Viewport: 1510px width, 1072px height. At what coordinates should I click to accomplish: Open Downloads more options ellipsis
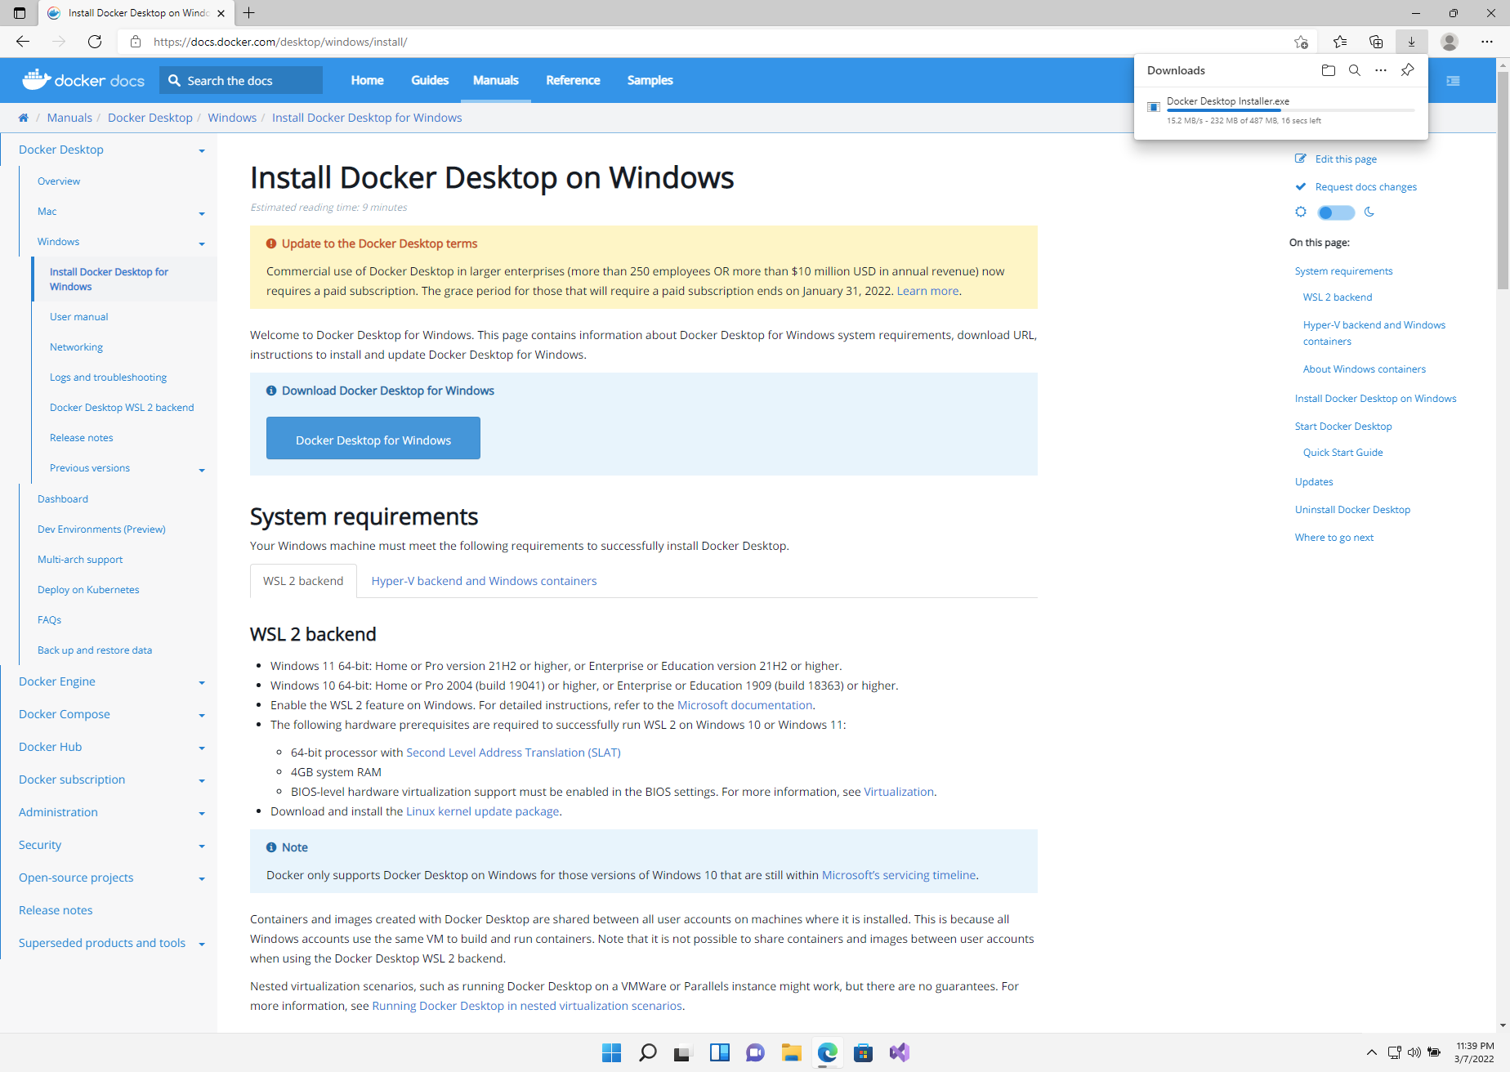pyautogui.click(x=1381, y=70)
